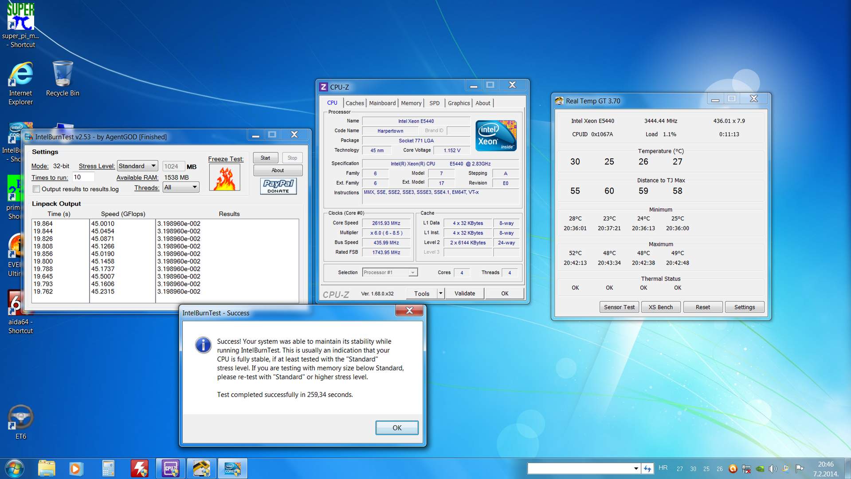This screenshot has height=479, width=851.
Task: Click the Sensor Test button in Real Temp
Action: pos(619,307)
